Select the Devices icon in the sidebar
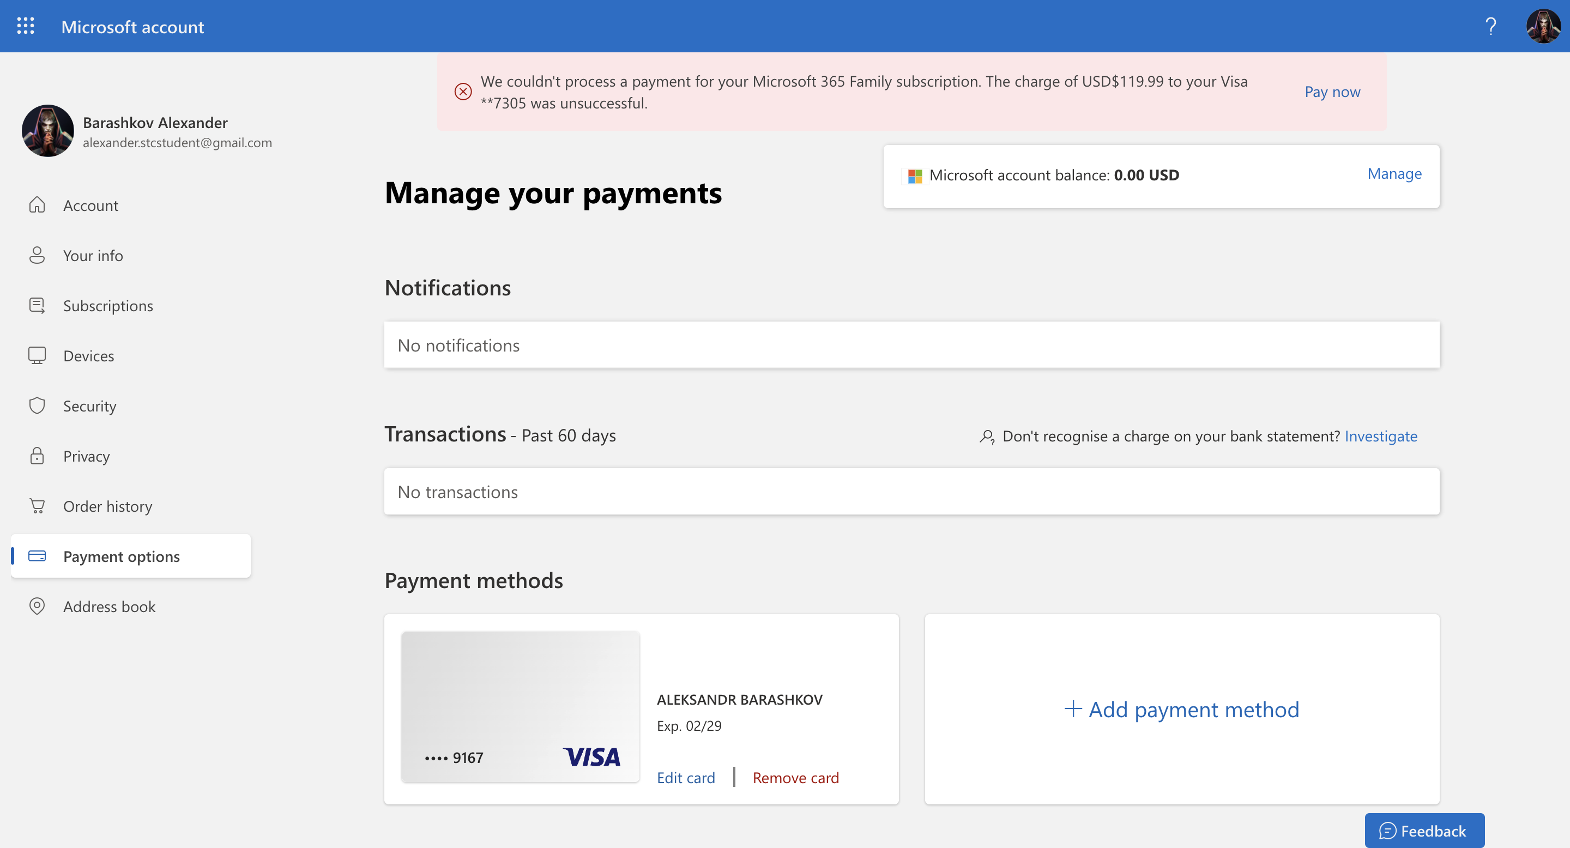Screen dimensions: 1570x848 37,355
